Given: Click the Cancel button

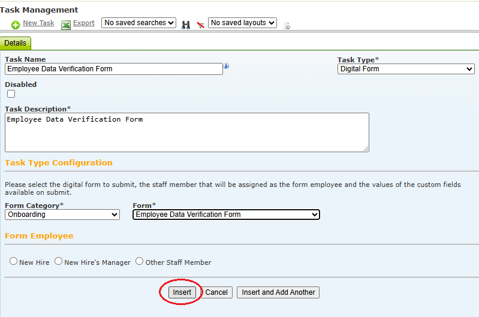Looking at the screenshot, I should click(216, 292).
